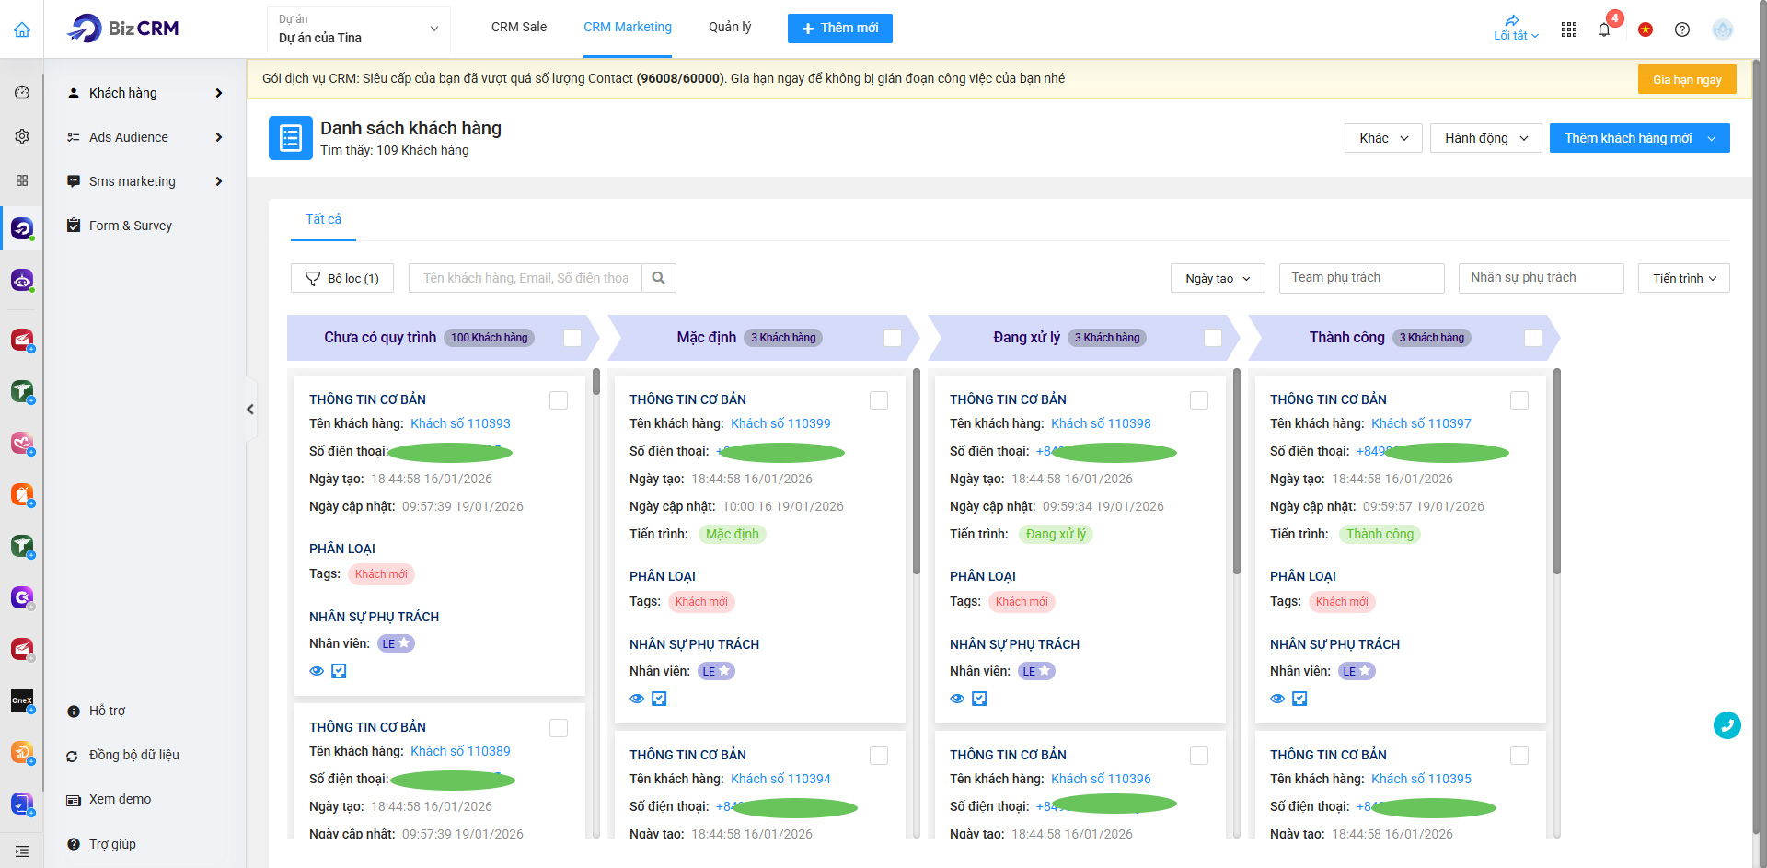Open the notification bell
Screen dimensions: 1767x868
tap(1604, 29)
